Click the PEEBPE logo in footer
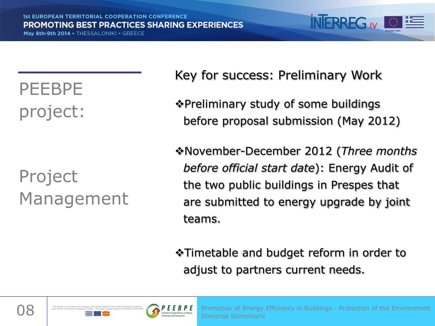 (170, 311)
